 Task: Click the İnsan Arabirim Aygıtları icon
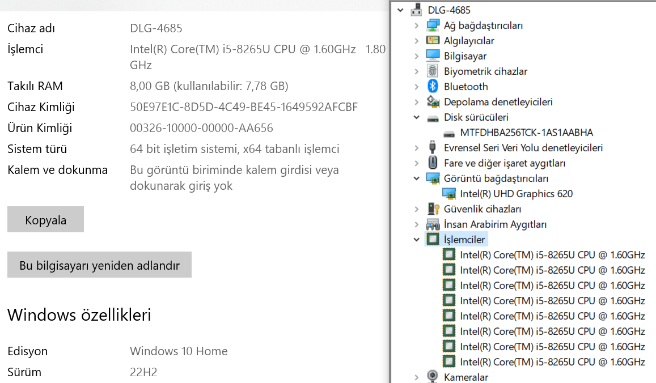(433, 224)
